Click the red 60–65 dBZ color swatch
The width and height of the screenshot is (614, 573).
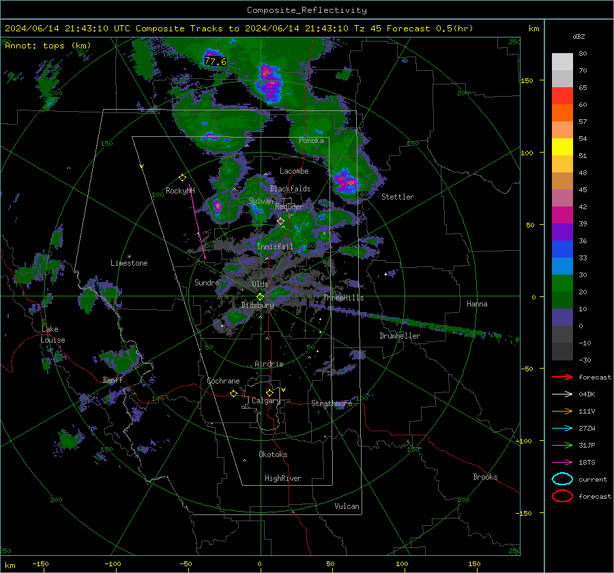562,96
